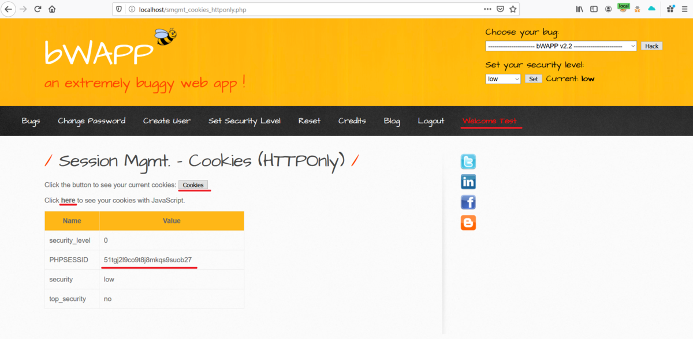Click 'an extremely buggy web app !' tagline

click(x=145, y=83)
